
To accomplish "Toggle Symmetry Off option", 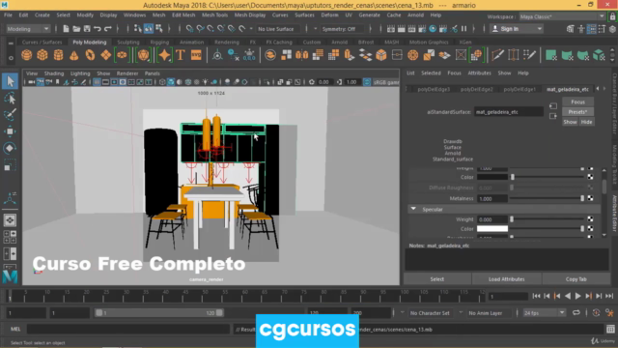I will point(339,29).
